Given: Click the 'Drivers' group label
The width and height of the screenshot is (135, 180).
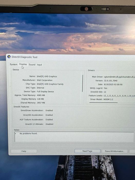Looking at the screenshot, I should pos(91,70).
